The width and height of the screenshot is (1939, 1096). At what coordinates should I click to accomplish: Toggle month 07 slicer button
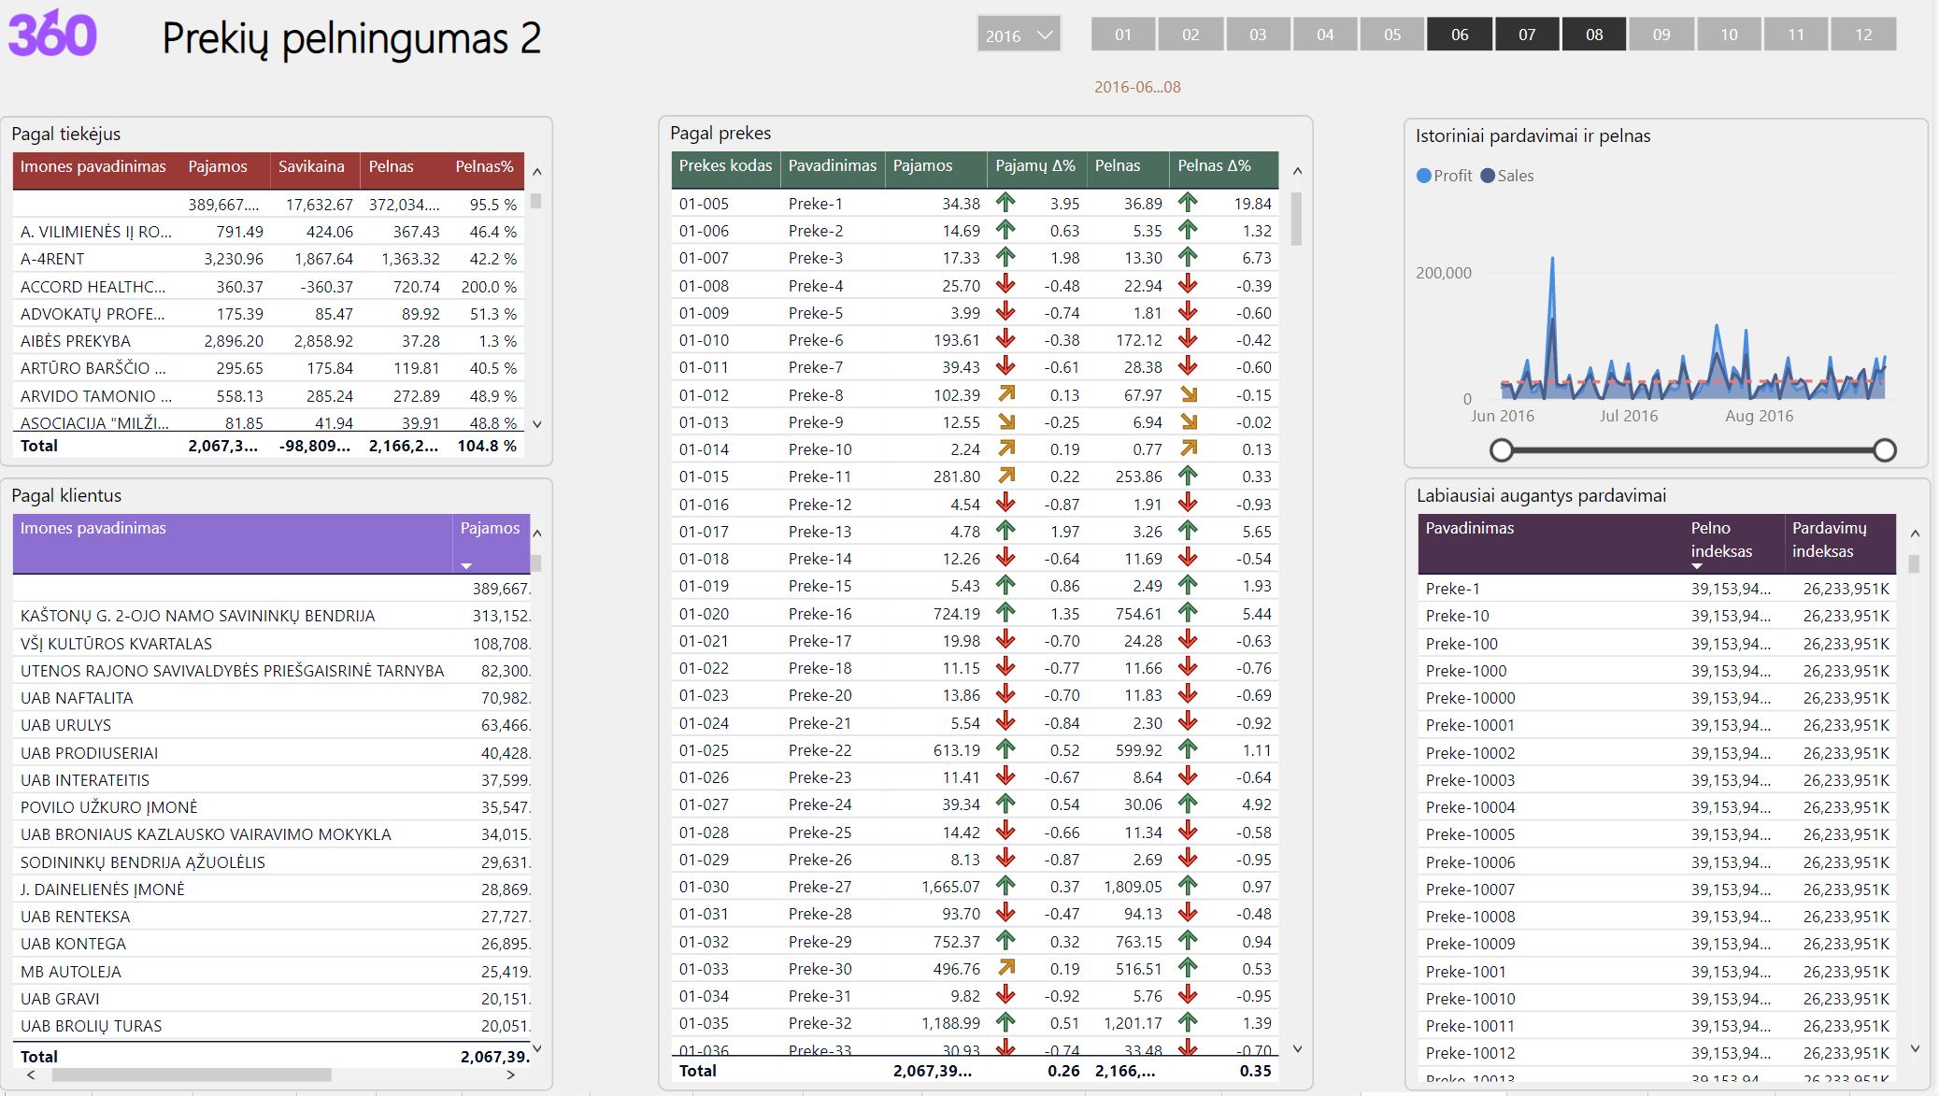coord(1526,35)
